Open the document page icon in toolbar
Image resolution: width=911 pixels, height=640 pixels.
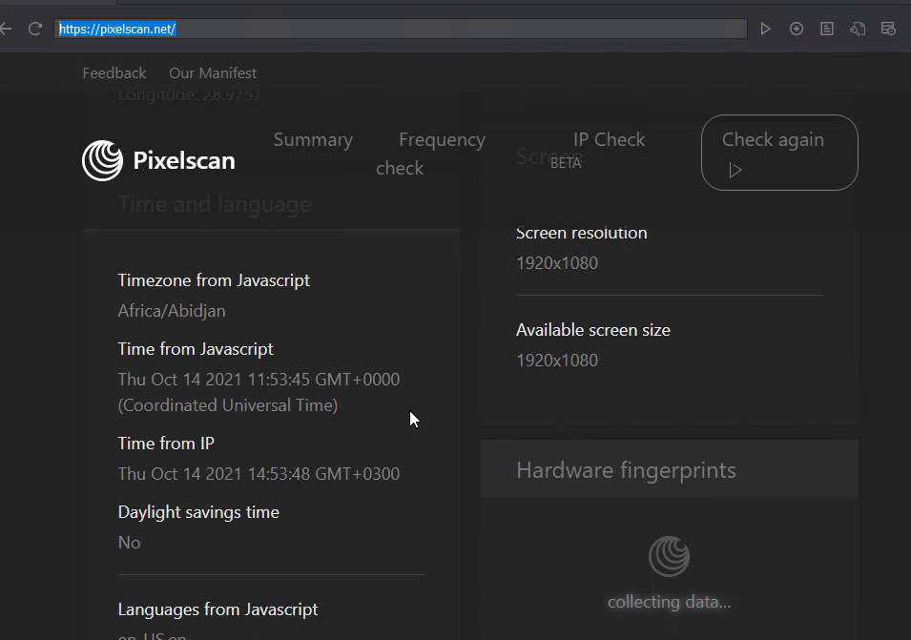(827, 29)
